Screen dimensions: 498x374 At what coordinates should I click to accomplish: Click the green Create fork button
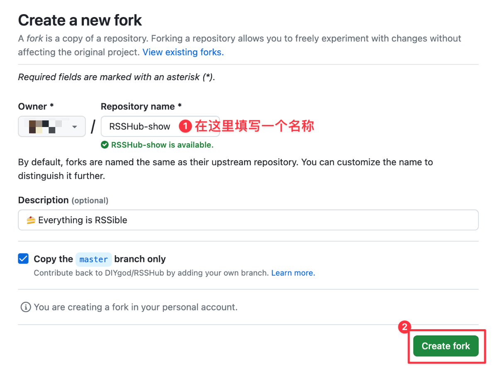[446, 346]
